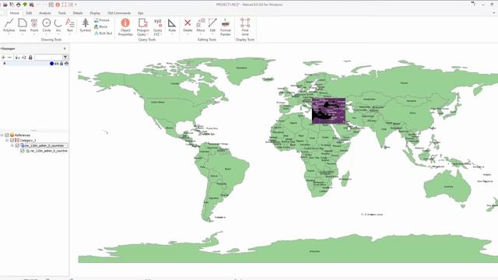Activate the Format Painter
This screenshot has width=498, height=280.
click(226, 26)
